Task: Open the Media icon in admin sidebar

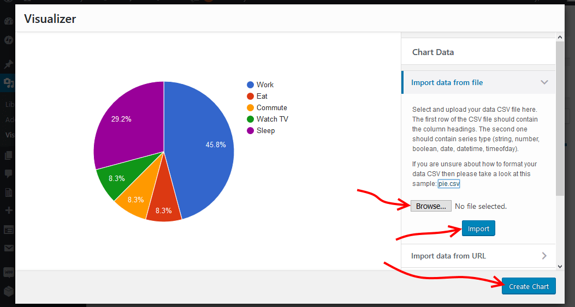Action: click(x=8, y=83)
